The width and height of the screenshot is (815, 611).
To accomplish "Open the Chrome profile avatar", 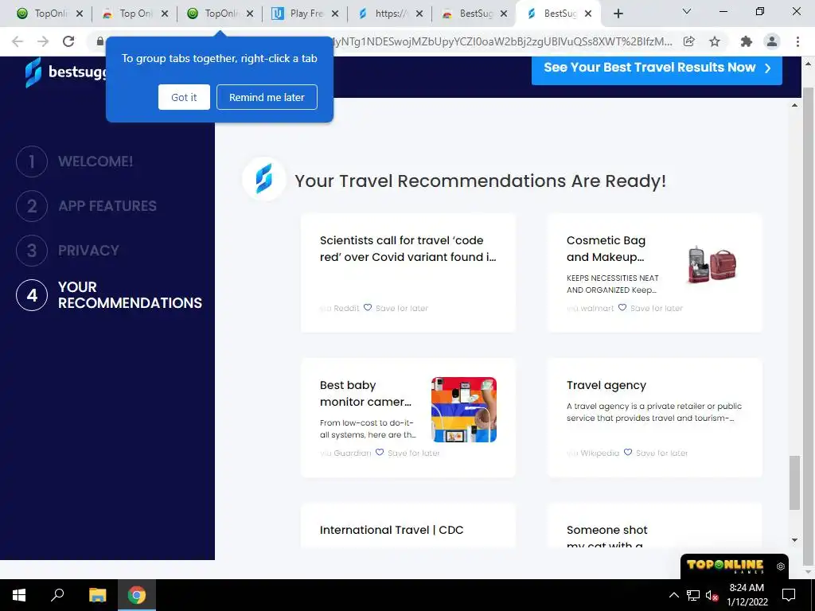I will pos(772,41).
